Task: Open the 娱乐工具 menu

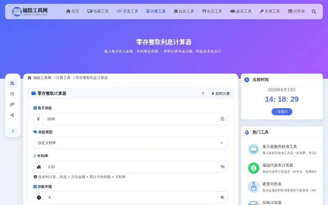Action: coord(241,11)
